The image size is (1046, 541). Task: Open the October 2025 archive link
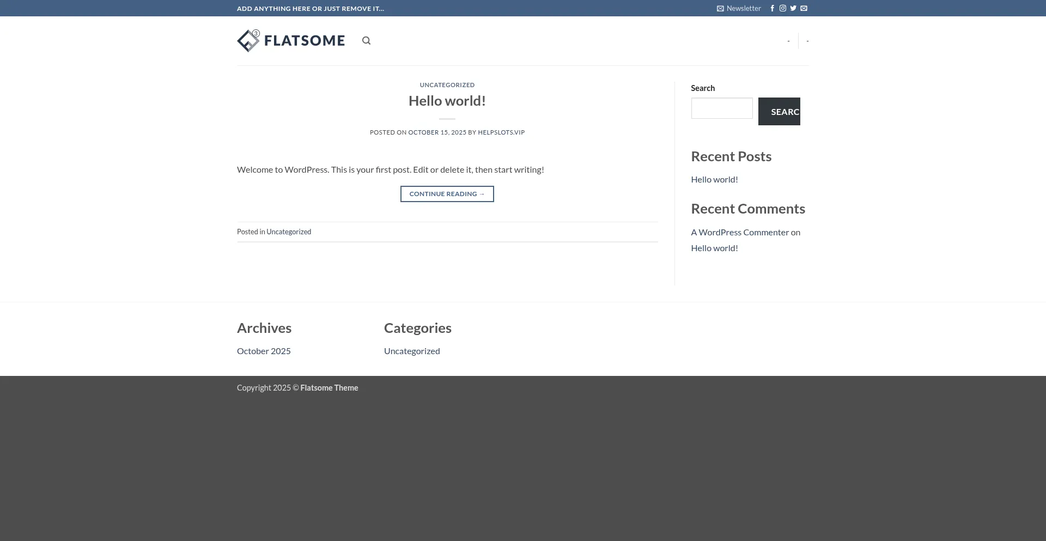264,351
